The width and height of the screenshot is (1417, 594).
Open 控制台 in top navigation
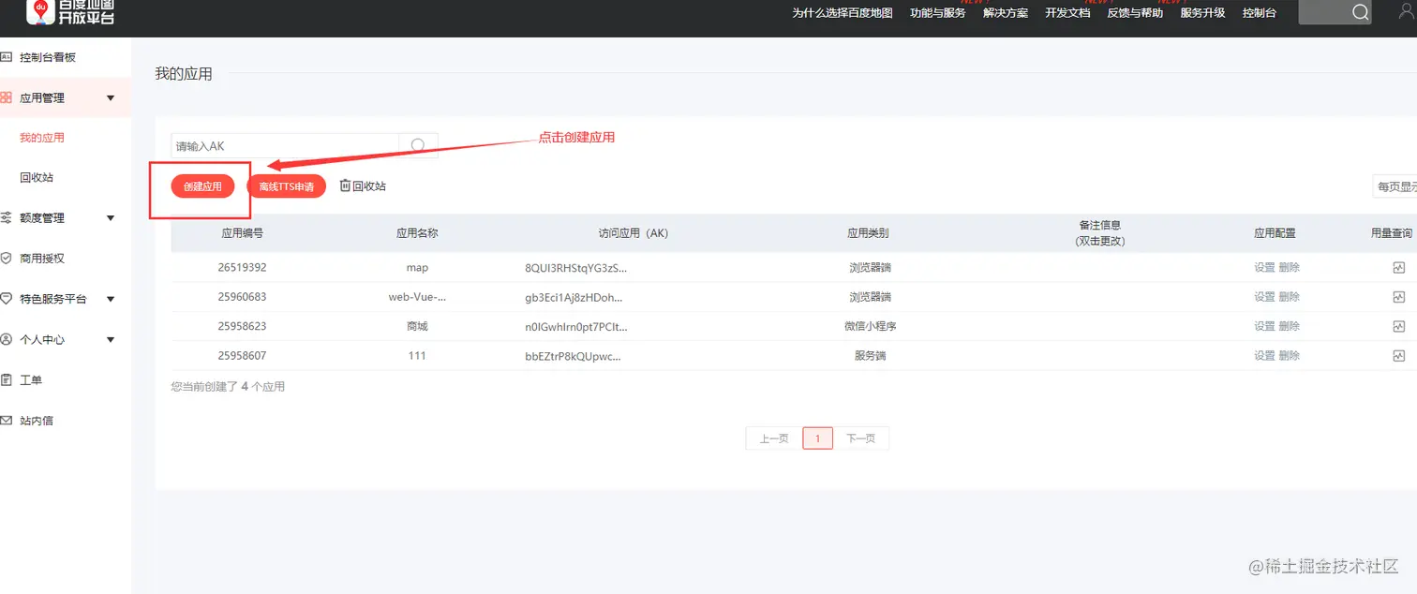(x=1259, y=13)
